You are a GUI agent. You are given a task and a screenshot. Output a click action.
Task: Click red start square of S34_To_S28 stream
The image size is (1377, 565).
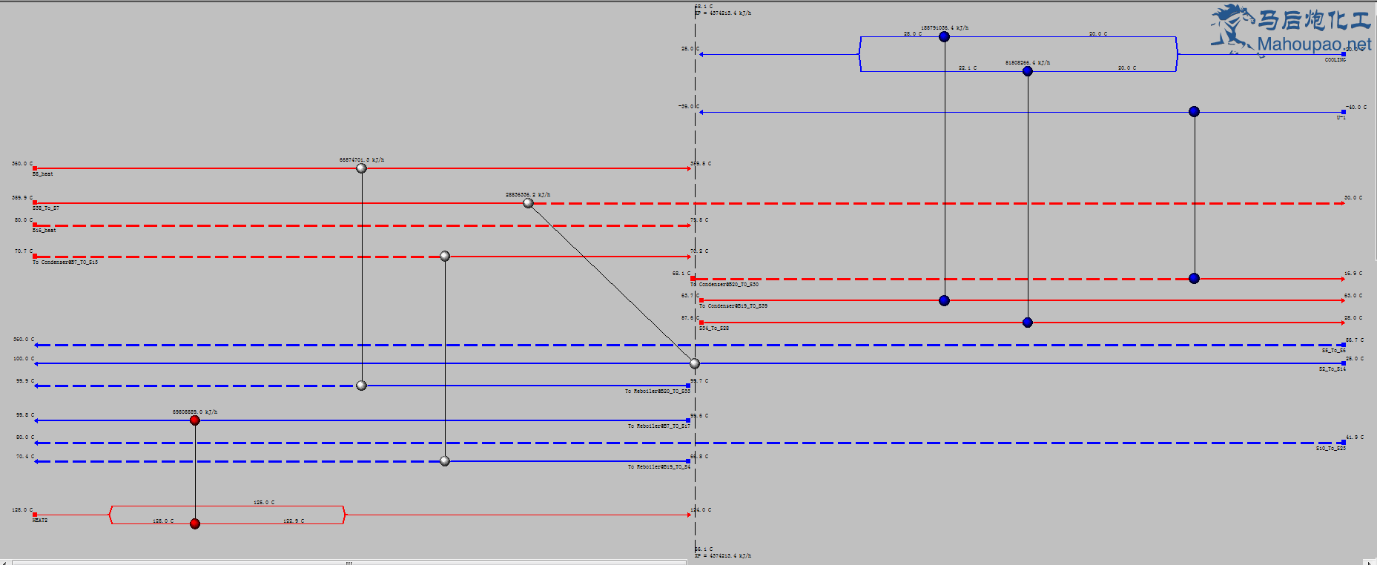pyautogui.click(x=701, y=323)
